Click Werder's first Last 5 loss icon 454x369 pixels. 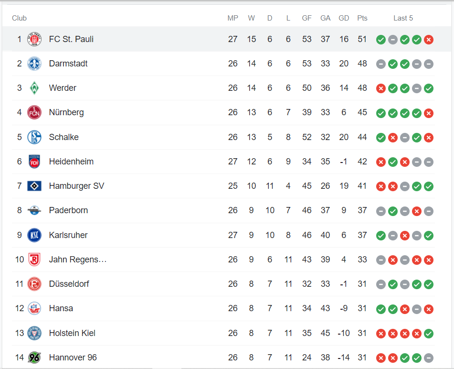click(x=381, y=88)
